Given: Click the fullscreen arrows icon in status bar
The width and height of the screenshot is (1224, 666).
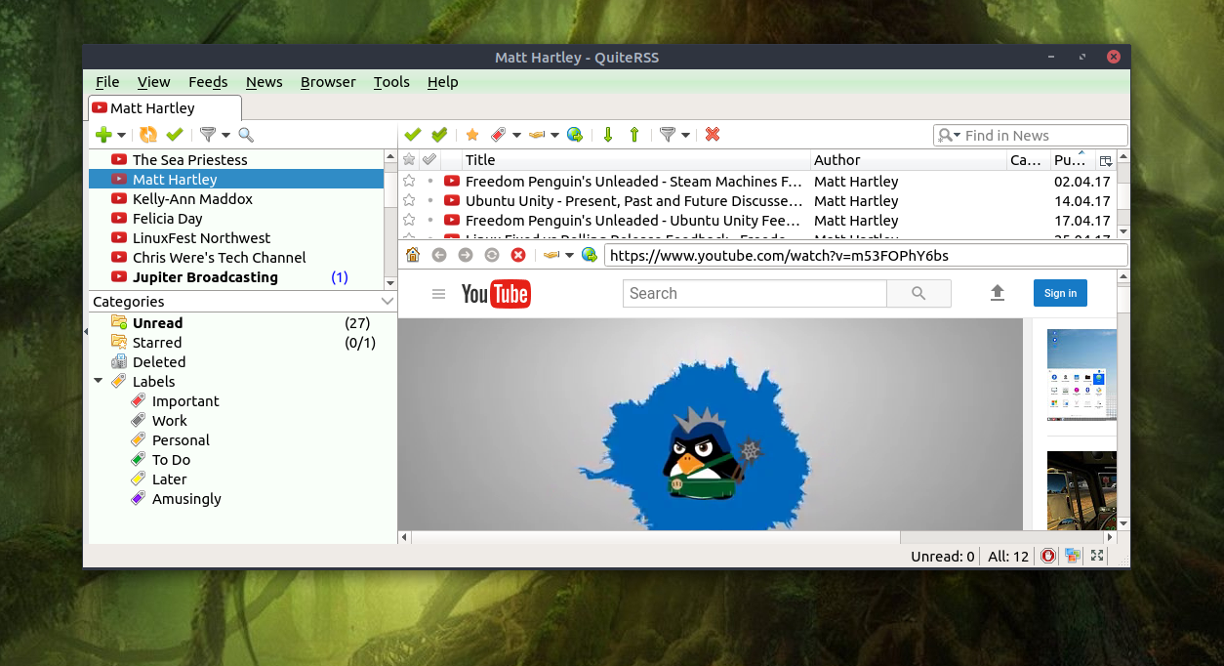Looking at the screenshot, I should pyautogui.click(x=1097, y=556).
